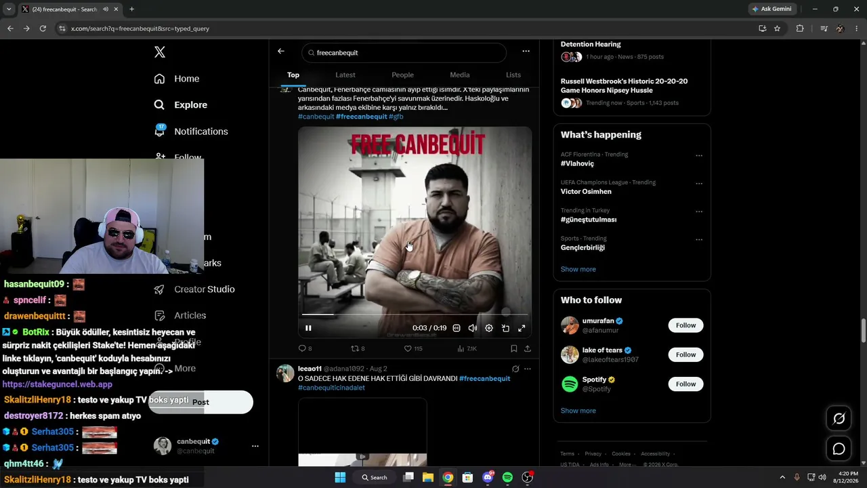The image size is (867, 488).
Task: Open the stakeguncel.web.app chat link
Action: point(58,384)
